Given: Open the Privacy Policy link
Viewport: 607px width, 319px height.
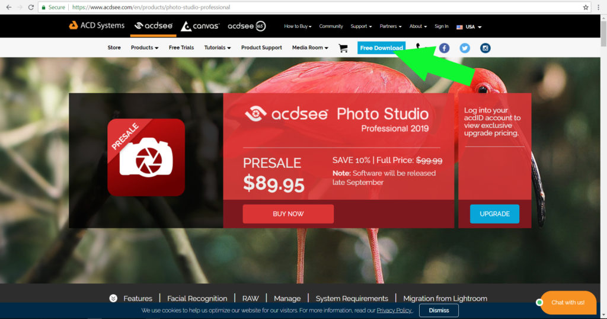Looking at the screenshot, I should coord(394,311).
